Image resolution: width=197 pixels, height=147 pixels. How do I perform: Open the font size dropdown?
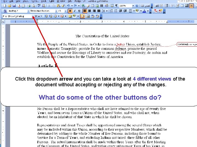[x=65, y=11]
